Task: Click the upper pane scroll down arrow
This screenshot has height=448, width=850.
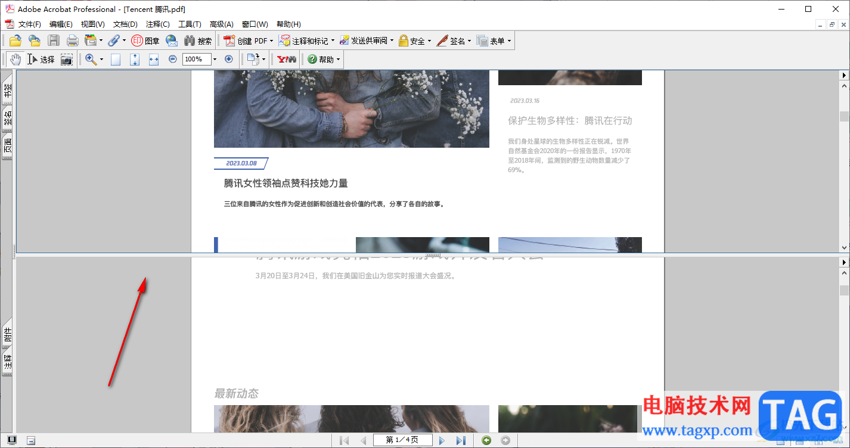Action: (x=844, y=247)
